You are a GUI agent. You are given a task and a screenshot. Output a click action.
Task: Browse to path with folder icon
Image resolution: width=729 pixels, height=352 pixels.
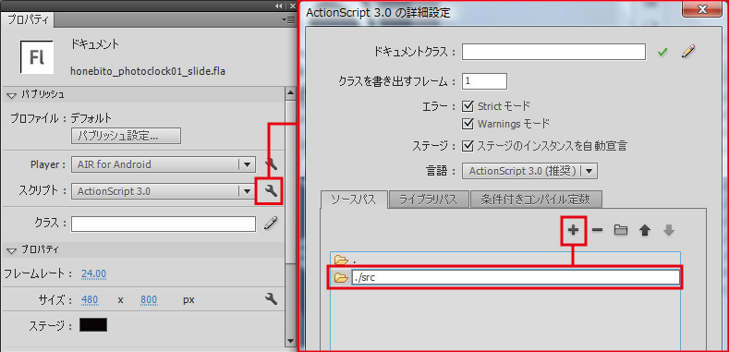tap(621, 230)
